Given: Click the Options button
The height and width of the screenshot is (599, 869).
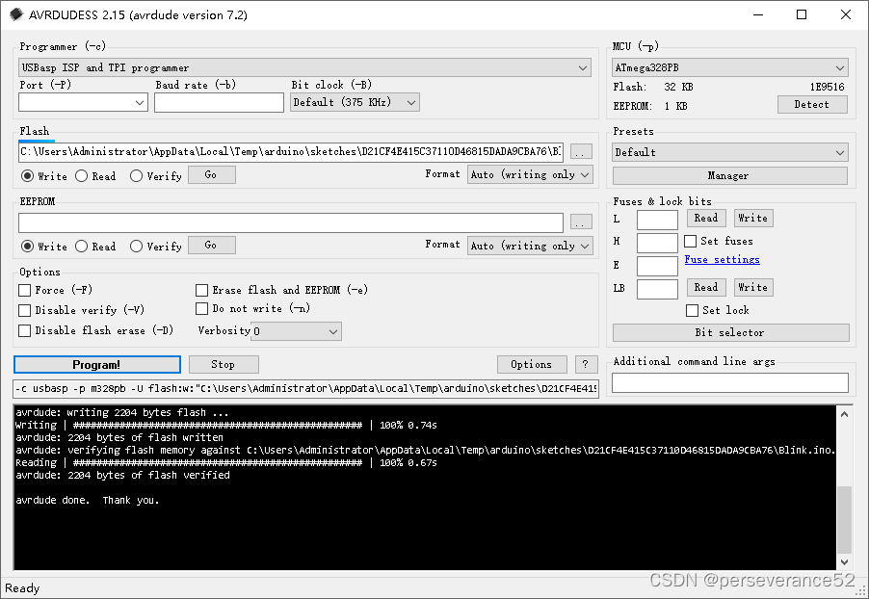Looking at the screenshot, I should [x=532, y=365].
